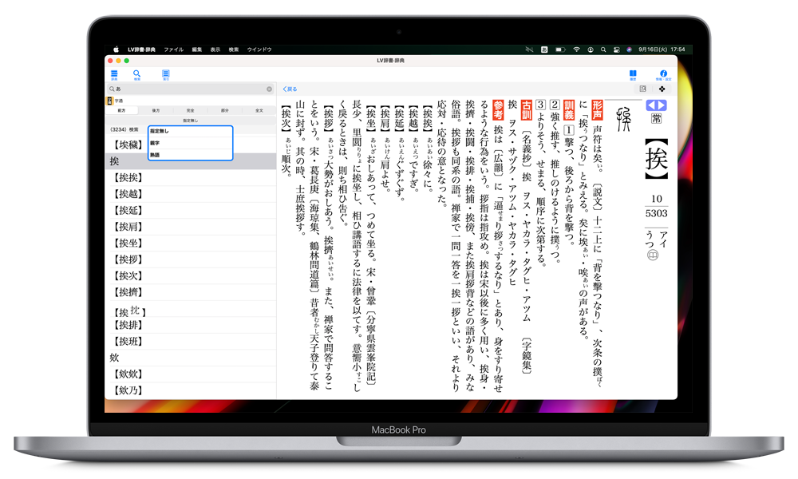Open the ファイル menu
798x479 pixels.
click(x=173, y=49)
